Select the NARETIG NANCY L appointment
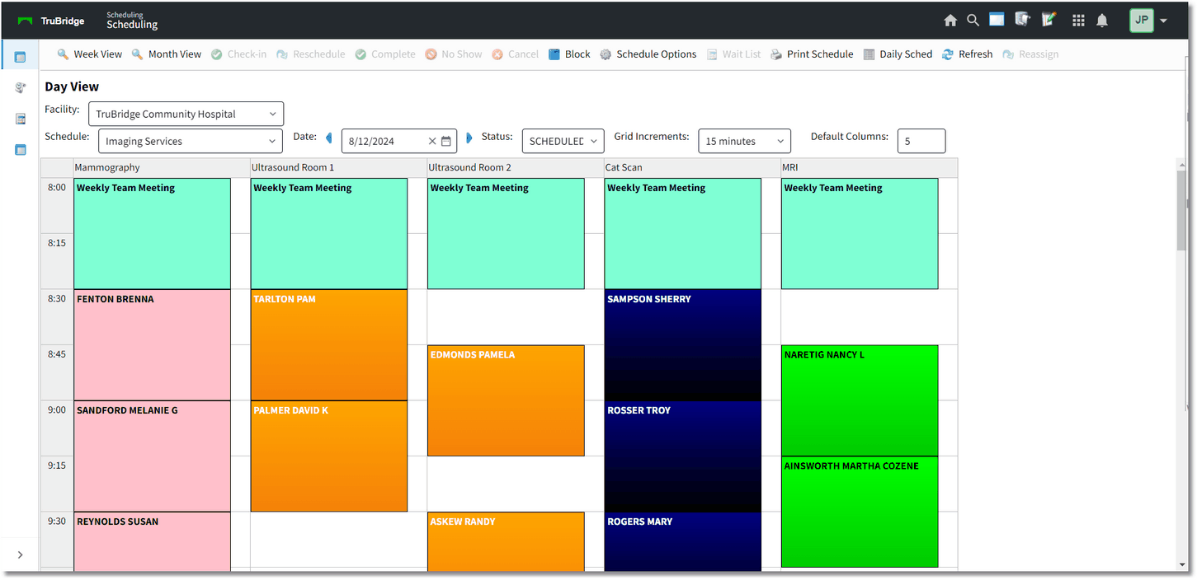 pos(860,400)
